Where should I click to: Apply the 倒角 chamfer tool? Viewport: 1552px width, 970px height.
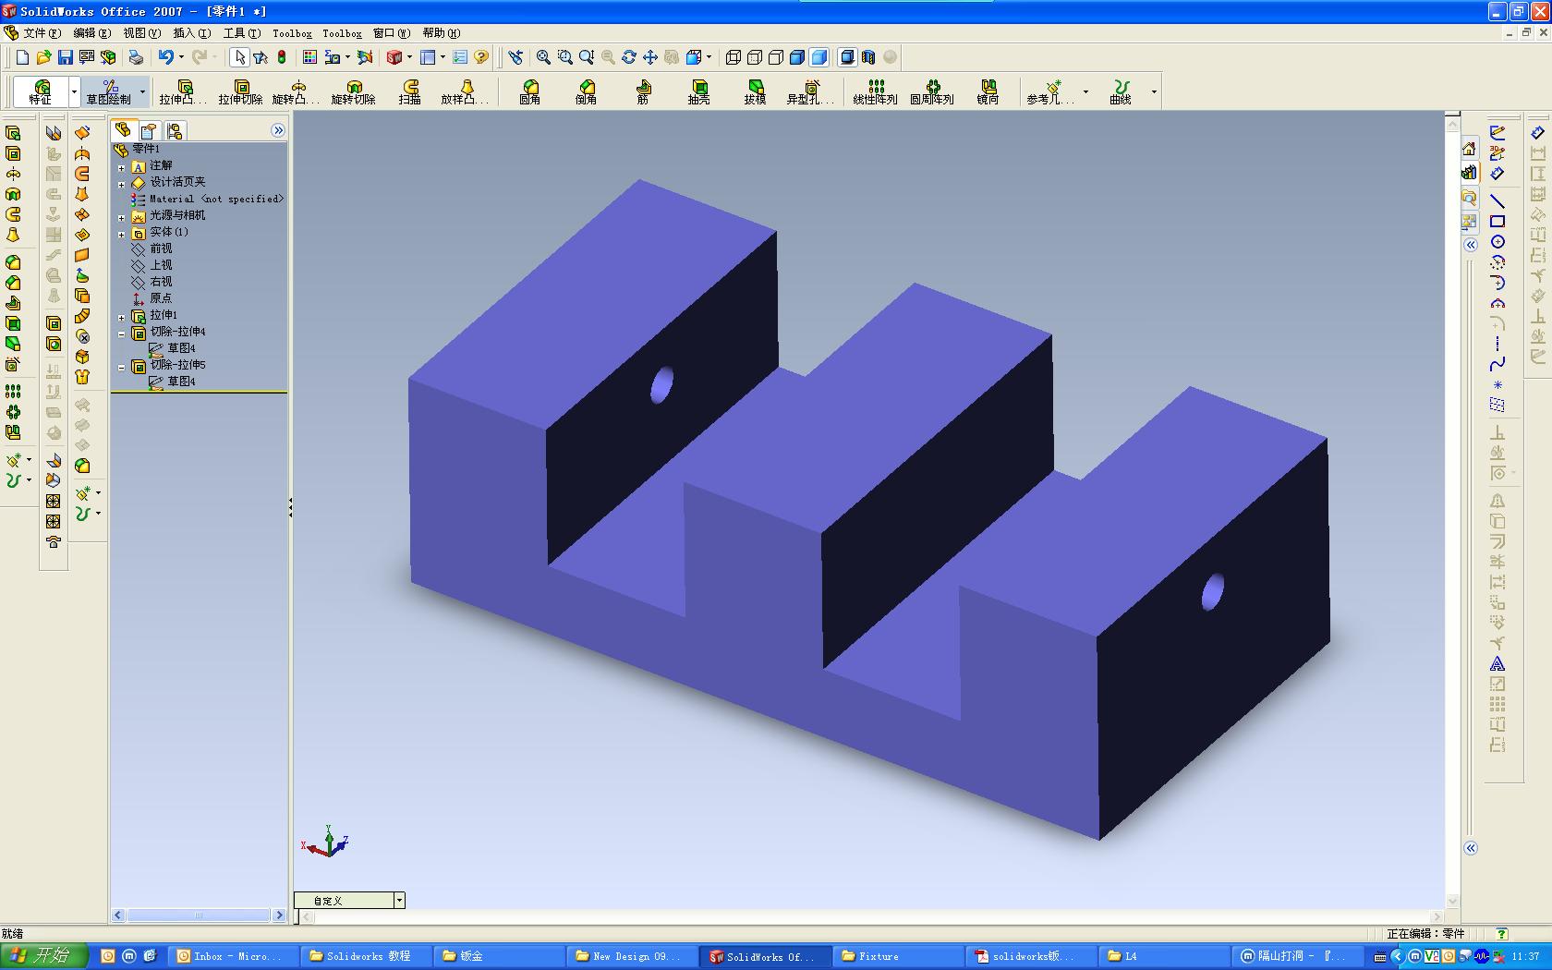586,92
